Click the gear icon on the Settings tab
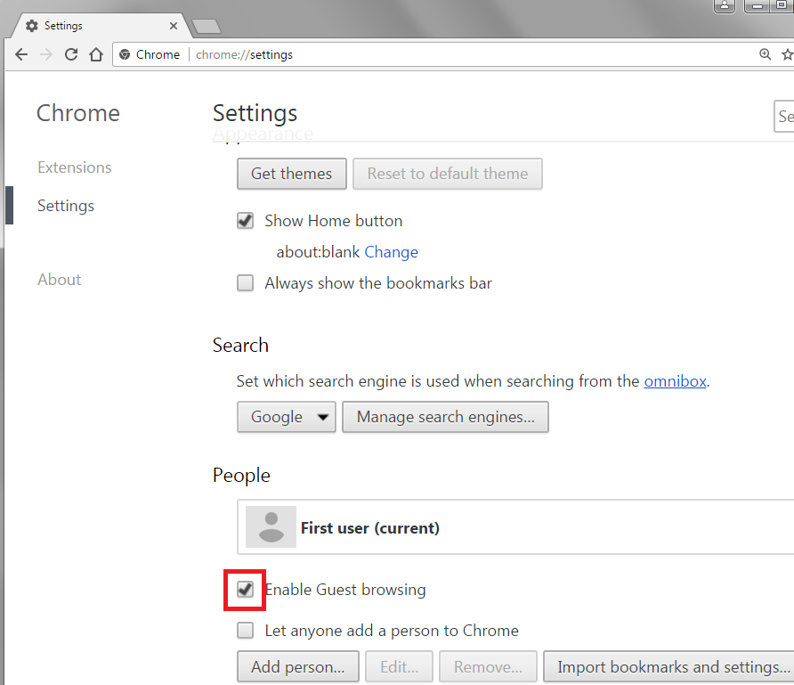 tap(33, 25)
